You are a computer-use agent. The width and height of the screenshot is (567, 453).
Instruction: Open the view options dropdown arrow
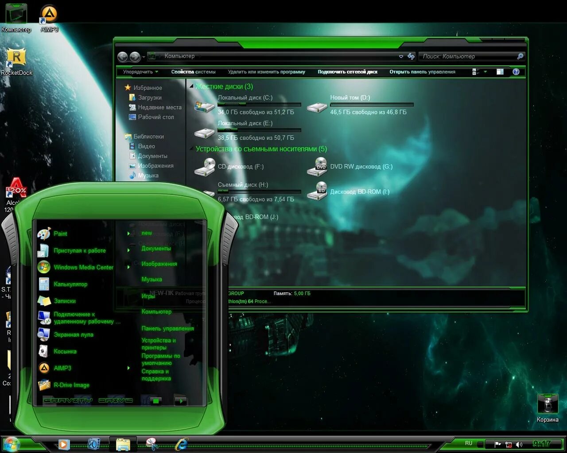(485, 72)
